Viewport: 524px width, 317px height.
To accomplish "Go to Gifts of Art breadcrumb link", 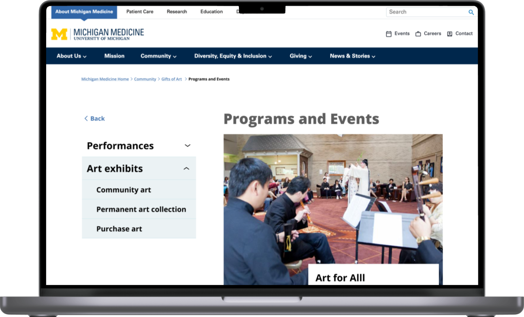I will tap(172, 79).
